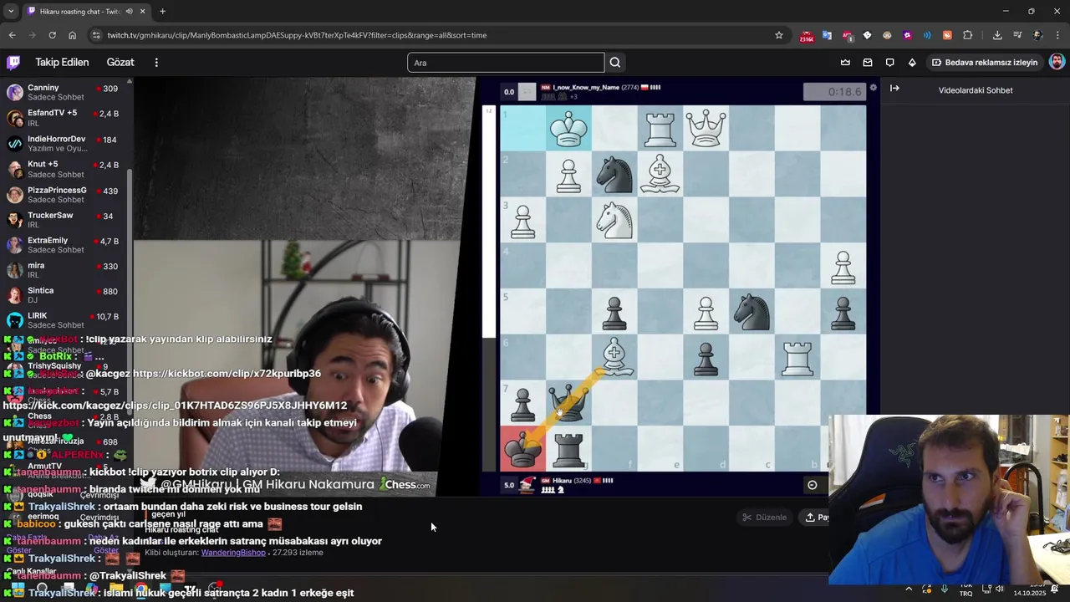This screenshot has height=602, width=1070.
Task: Click the search magnifier button
Action: coord(615,63)
